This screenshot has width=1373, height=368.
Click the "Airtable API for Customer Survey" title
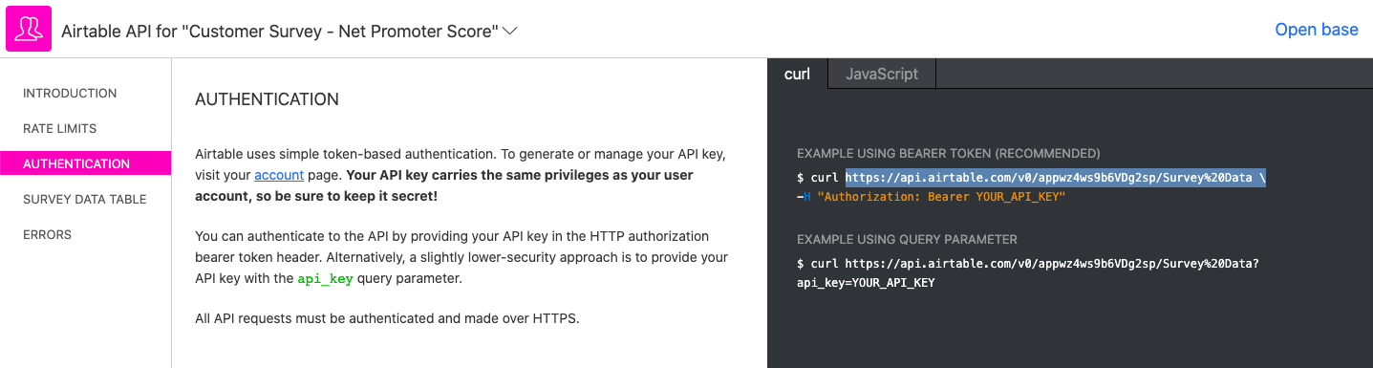point(279,31)
